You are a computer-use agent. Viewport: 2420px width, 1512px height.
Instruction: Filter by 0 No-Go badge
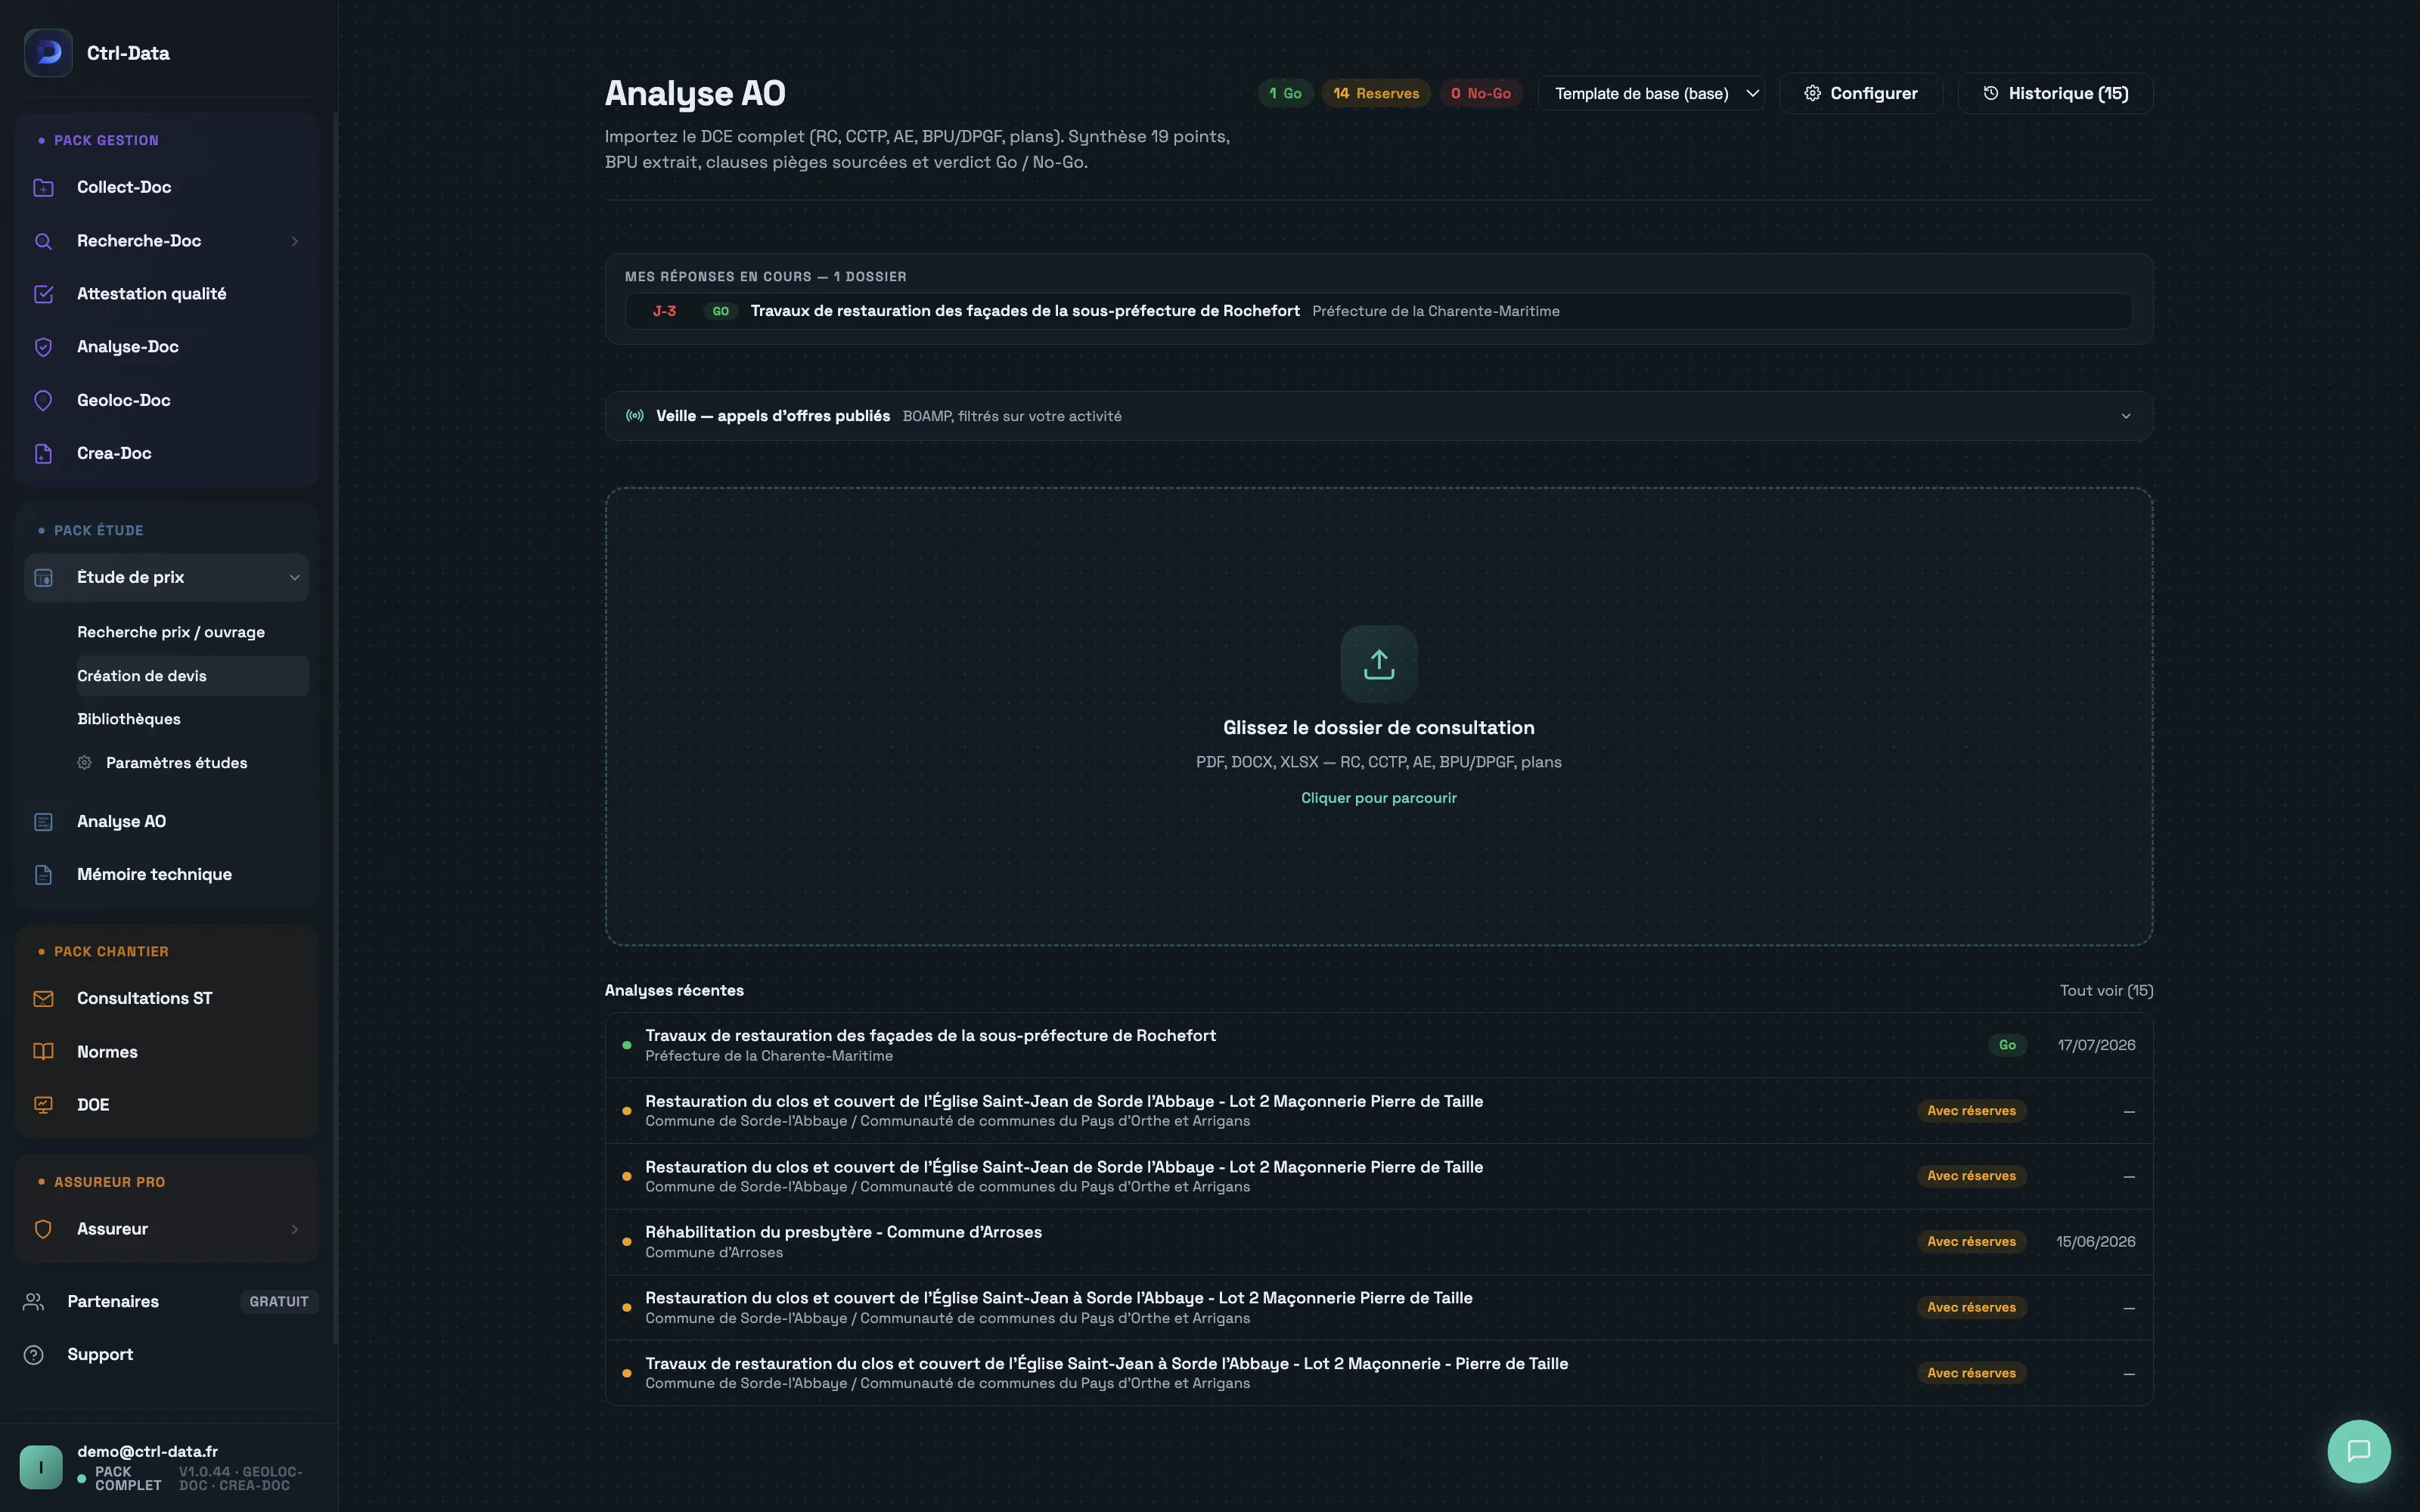click(1481, 93)
